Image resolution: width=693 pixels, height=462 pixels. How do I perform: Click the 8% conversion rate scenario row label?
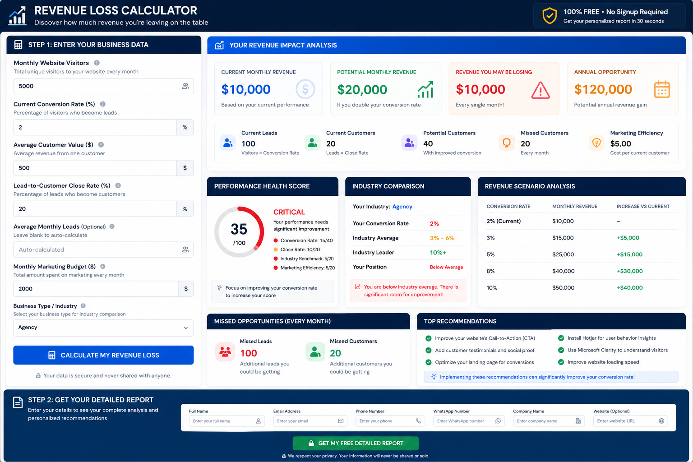490,271
